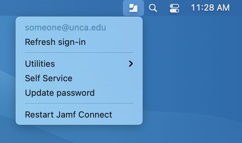Click the Jamf Connect menu bar icon
242x143 pixels.
pos(133,8)
